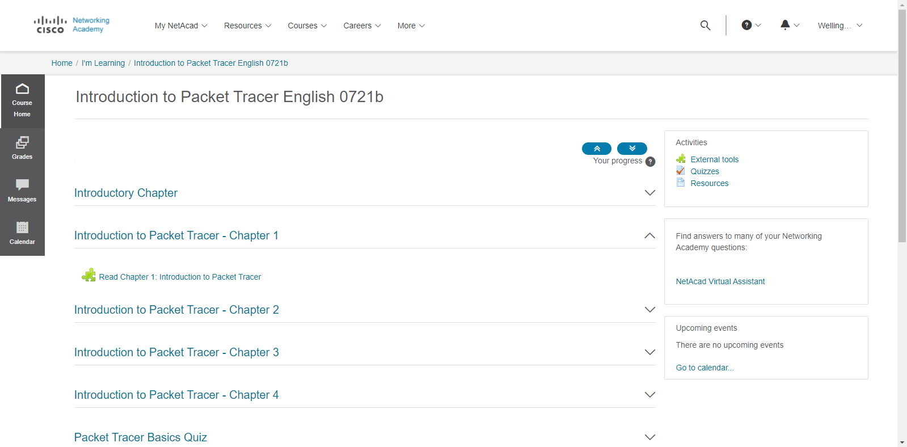
Task: Click the Introduction to Packet Tracer - Chapter 3 heading
Action: (176, 352)
